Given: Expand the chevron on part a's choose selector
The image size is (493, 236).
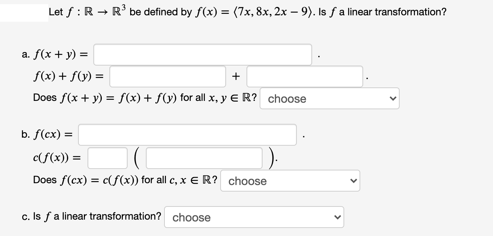Looking at the screenshot, I should pos(393,98).
